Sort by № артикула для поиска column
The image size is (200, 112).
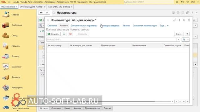[84, 45]
